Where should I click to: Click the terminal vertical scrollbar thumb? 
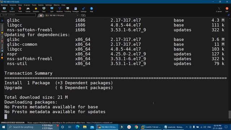pos(230,114)
